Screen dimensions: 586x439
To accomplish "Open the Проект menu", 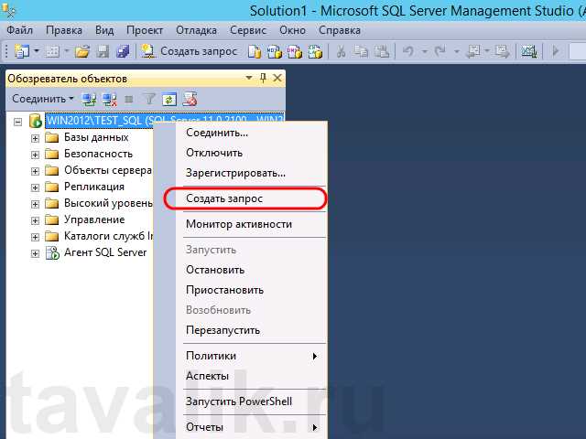I will click(x=145, y=30).
